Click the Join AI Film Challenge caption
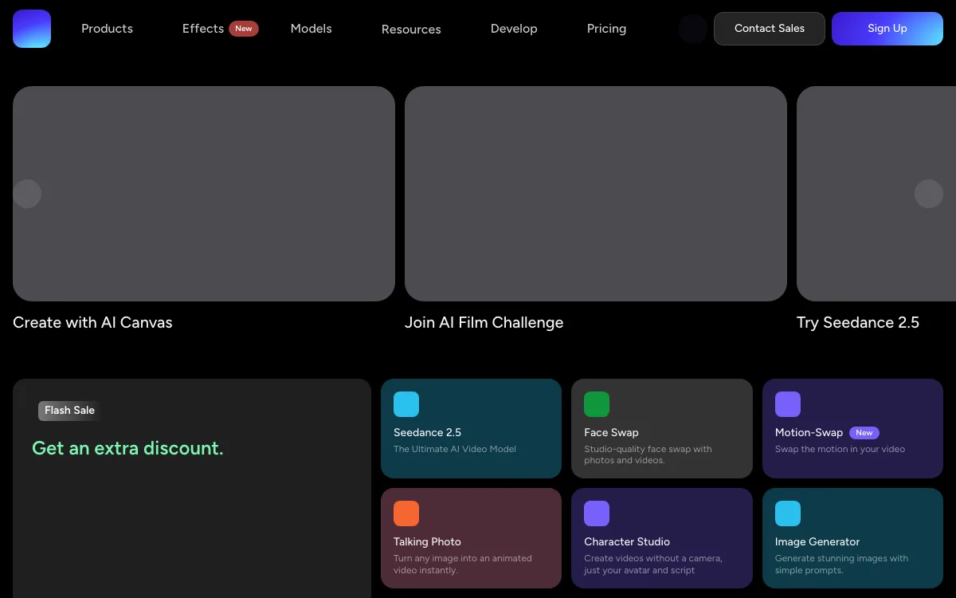 [484, 323]
